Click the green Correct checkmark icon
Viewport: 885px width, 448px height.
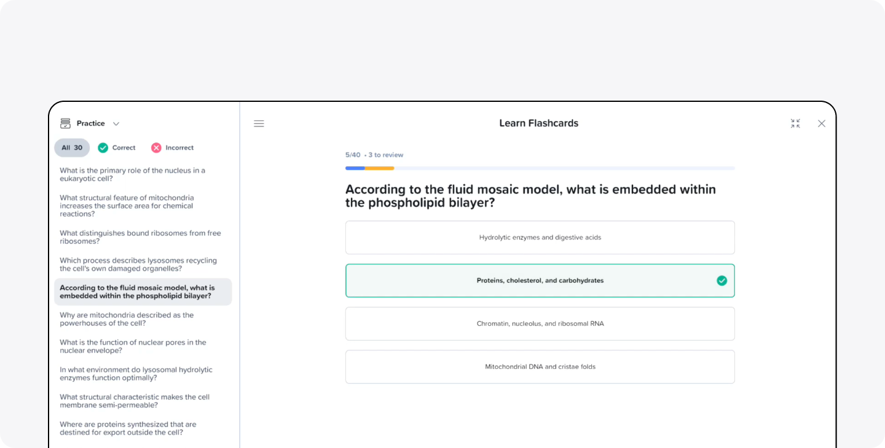click(x=103, y=148)
